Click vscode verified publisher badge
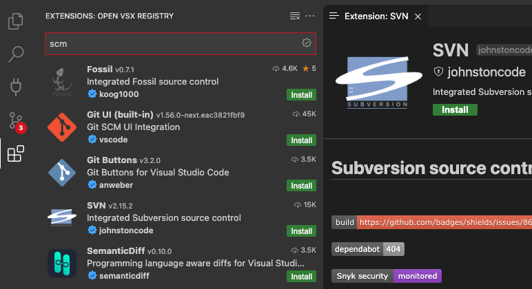Image resolution: width=532 pixels, height=289 pixels. [92, 139]
